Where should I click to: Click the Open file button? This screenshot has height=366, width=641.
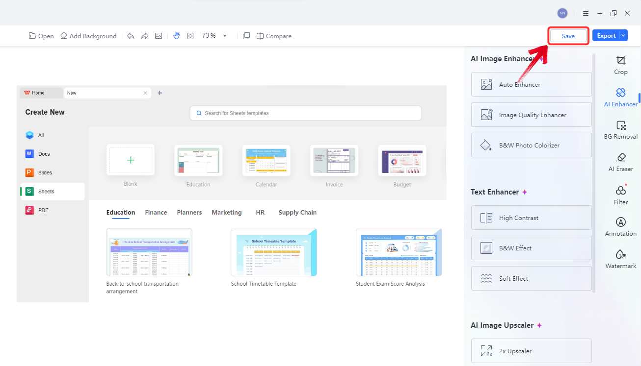pos(41,36)
